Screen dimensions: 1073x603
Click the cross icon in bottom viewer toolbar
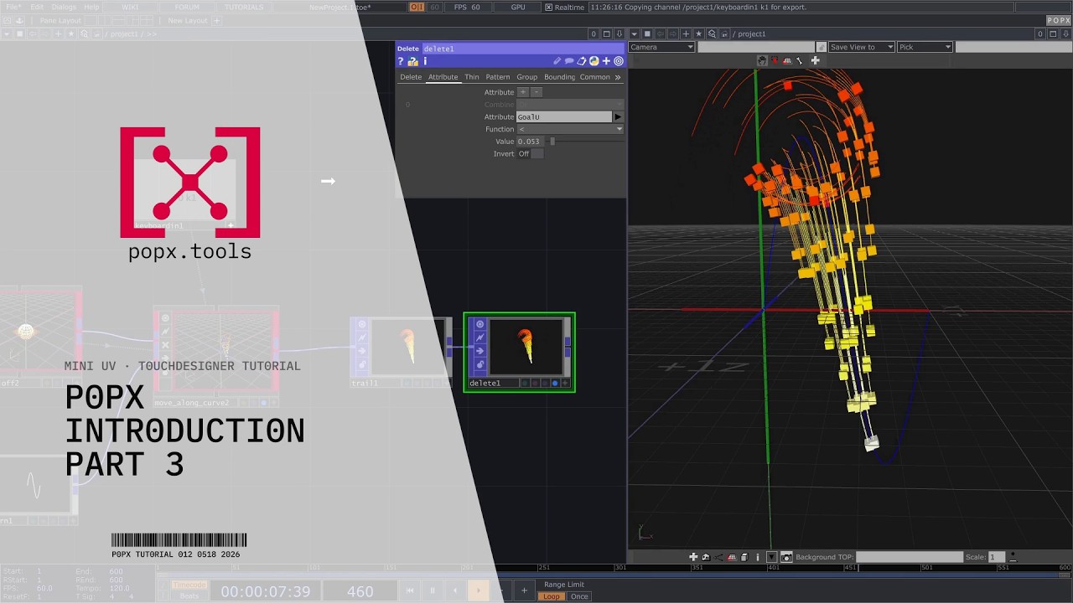pyautogui.click(x=693, y=557)
